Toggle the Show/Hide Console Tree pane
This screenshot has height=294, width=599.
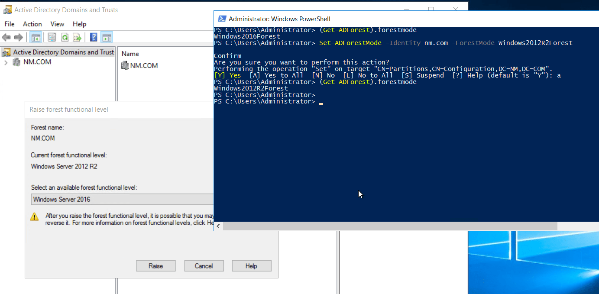36,37
